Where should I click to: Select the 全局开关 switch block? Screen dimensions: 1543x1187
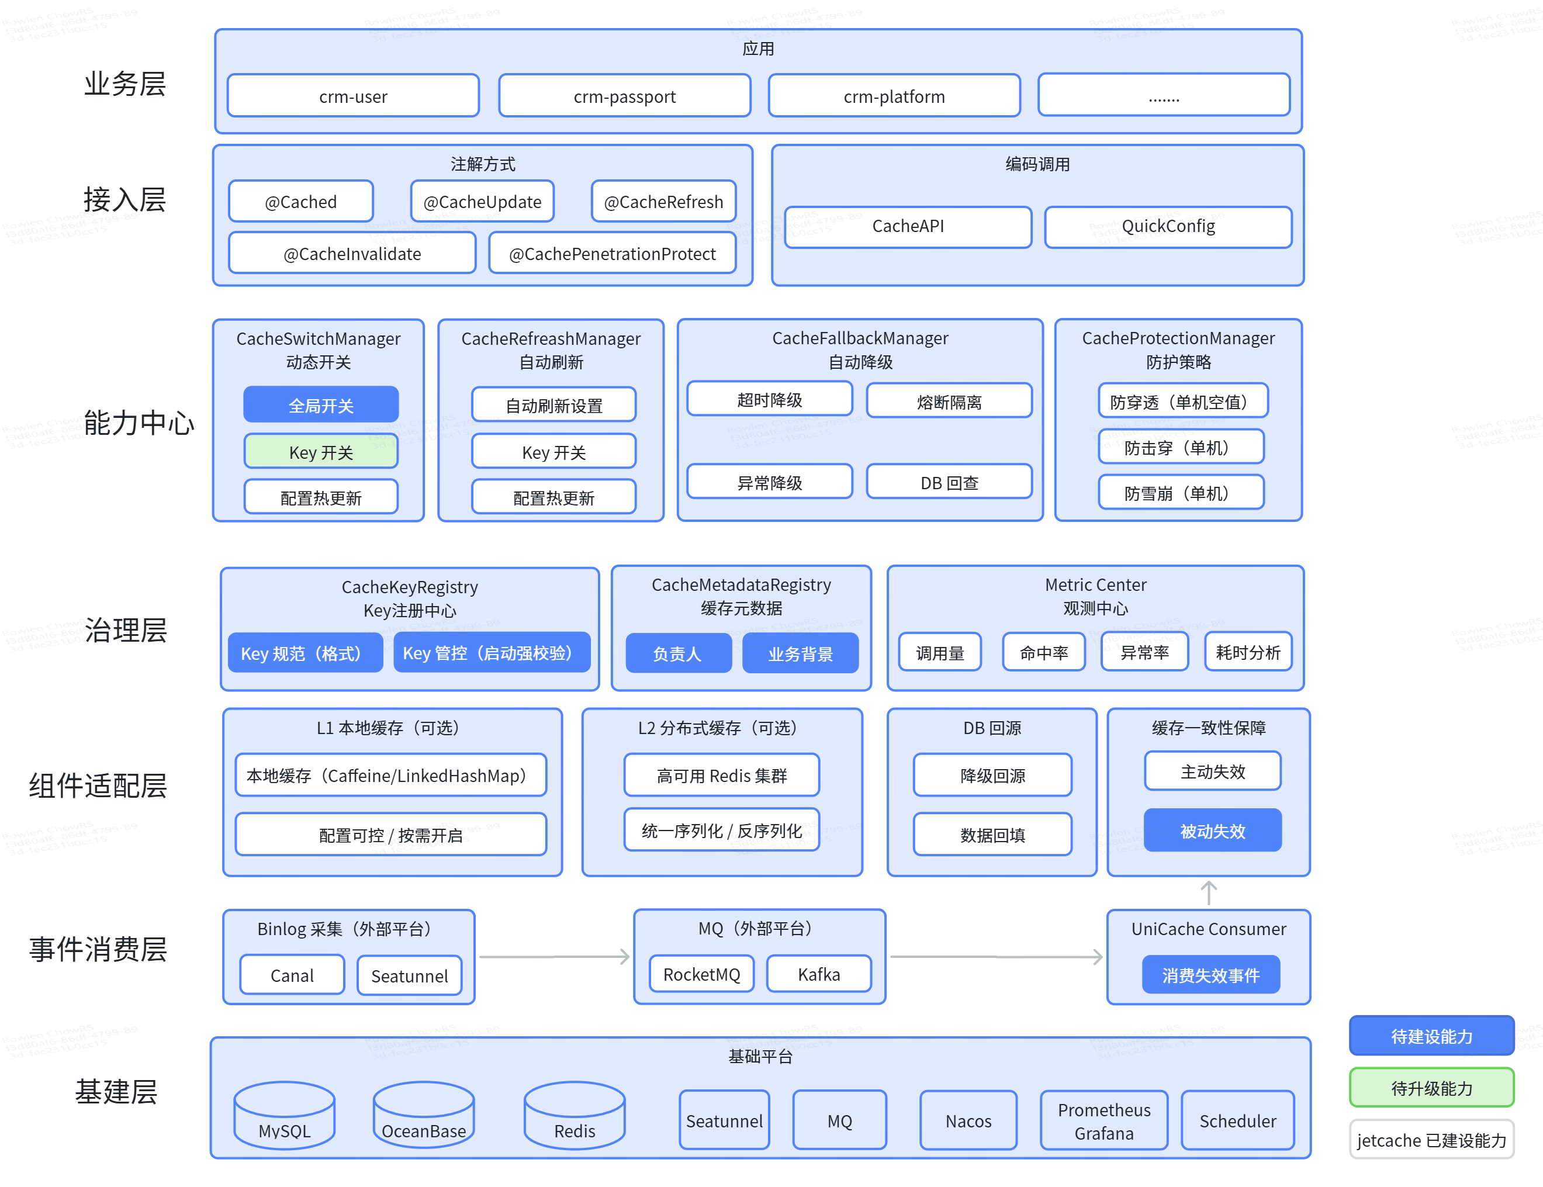[321, 405]
